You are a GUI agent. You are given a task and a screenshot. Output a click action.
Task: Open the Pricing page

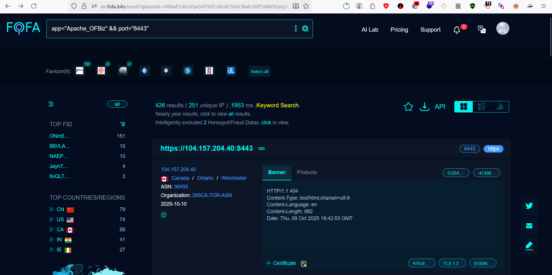coord(399,30)
